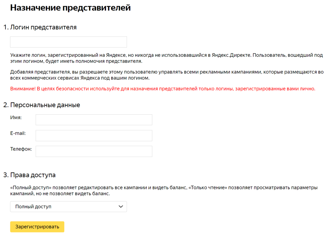The image size is (329, 235).
Task: Click heading '2. Персональные данные'
Action: tap(42, 105)
